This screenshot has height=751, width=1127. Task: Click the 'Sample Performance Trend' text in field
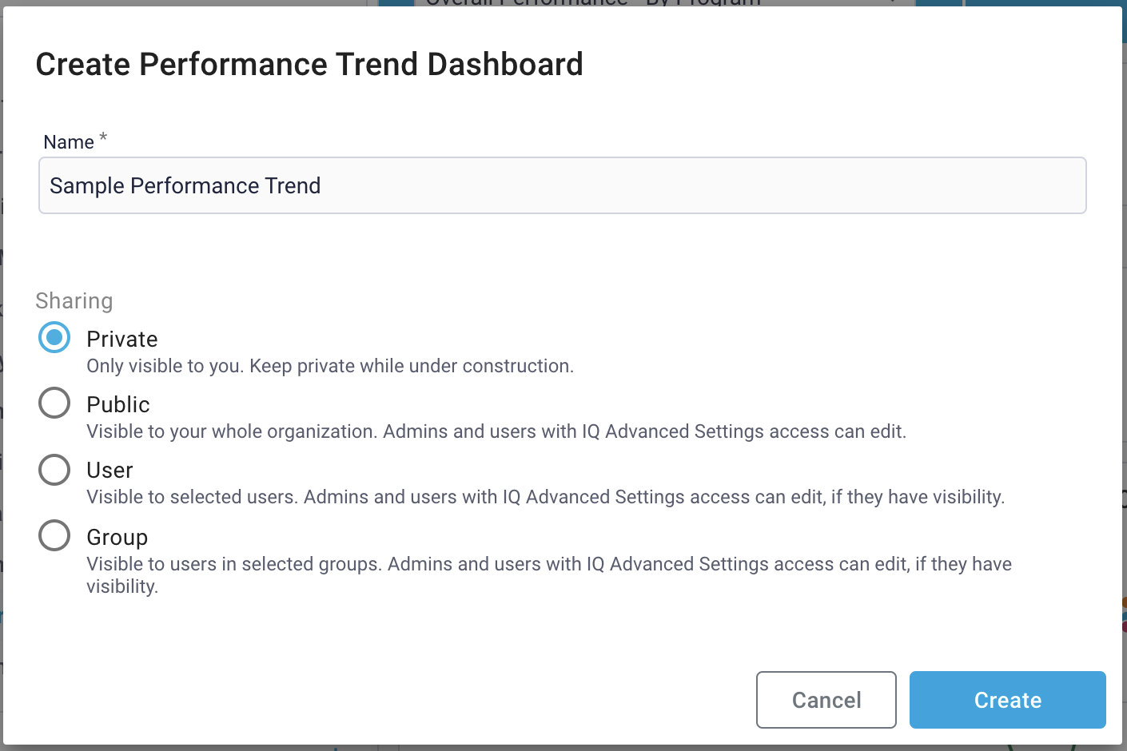185,186
